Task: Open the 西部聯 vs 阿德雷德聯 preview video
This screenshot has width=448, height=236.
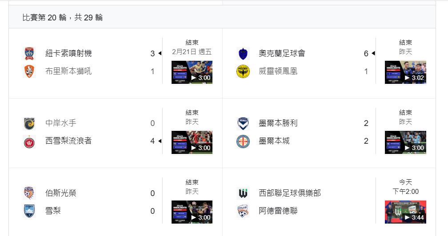Action: click(405, 212)
